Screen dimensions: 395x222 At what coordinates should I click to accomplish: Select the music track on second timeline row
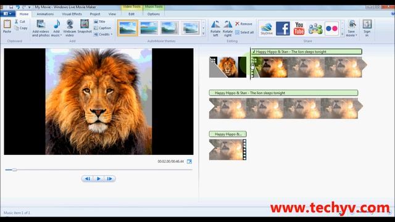pyautogui.click(x=283, y=93)
